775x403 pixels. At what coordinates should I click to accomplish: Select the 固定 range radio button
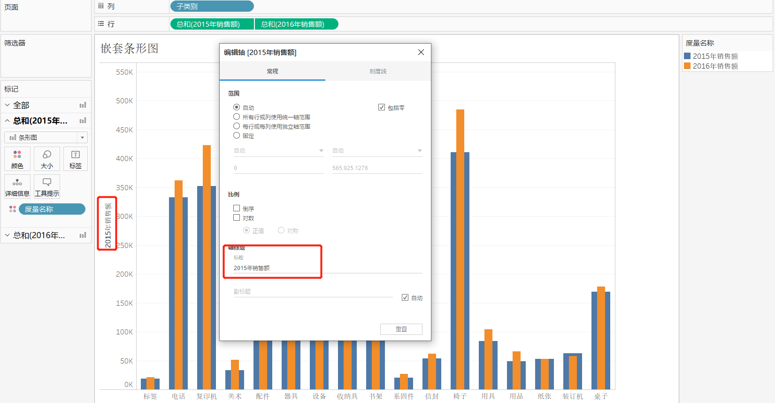(x=237, y=135)
